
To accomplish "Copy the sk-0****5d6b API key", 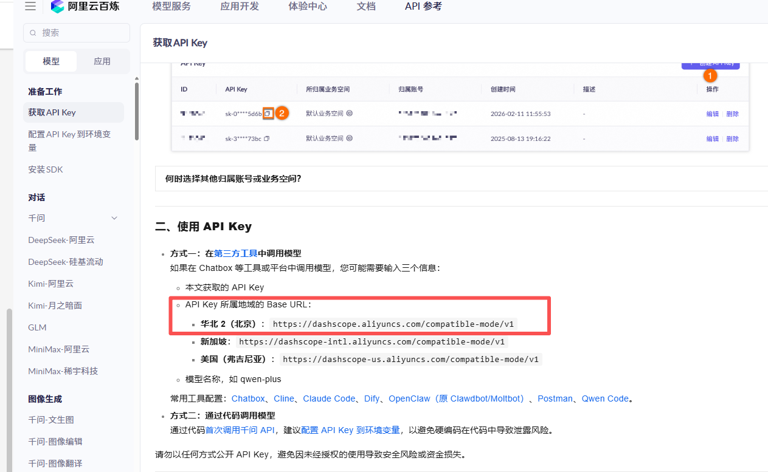I will point(267,114).
